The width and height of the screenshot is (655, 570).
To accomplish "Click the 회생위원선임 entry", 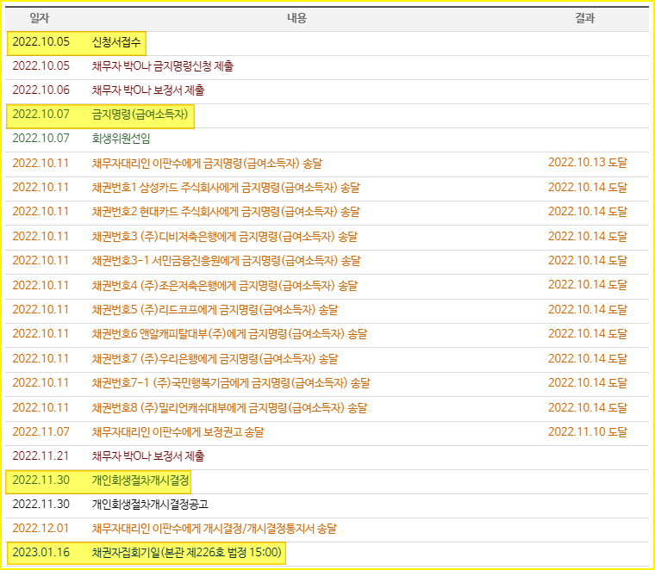I will 121,139.
